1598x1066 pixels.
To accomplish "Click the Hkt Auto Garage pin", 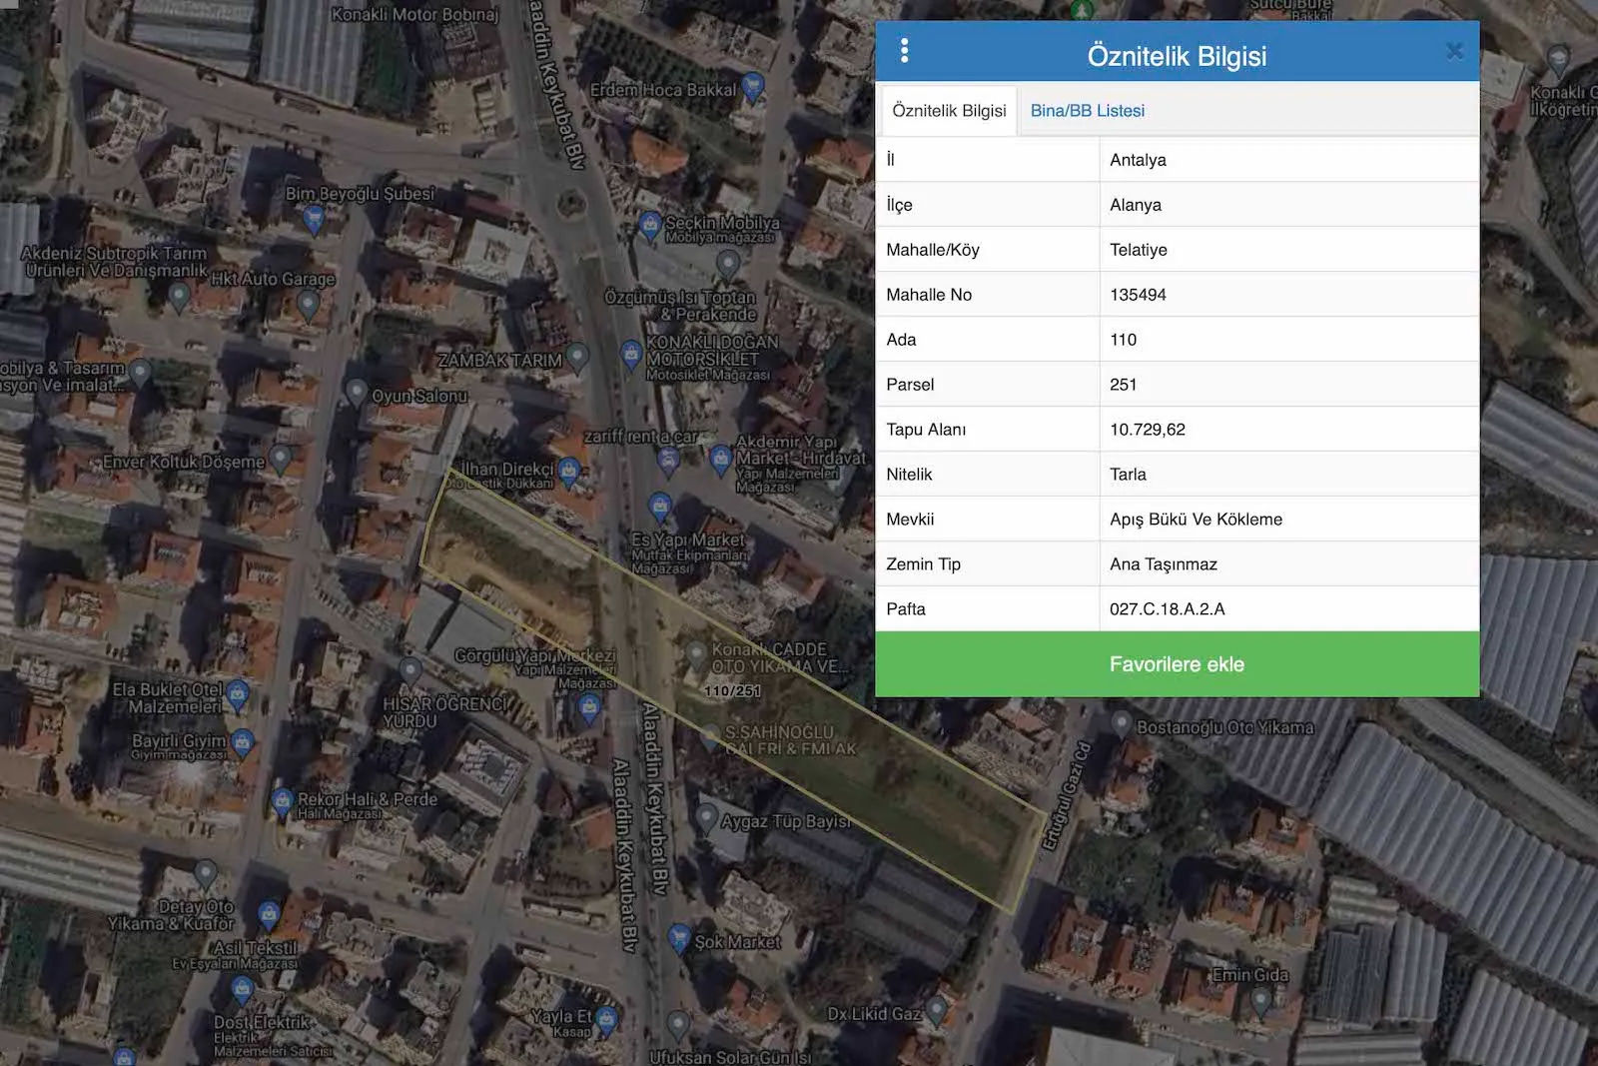I will (308, 302).
